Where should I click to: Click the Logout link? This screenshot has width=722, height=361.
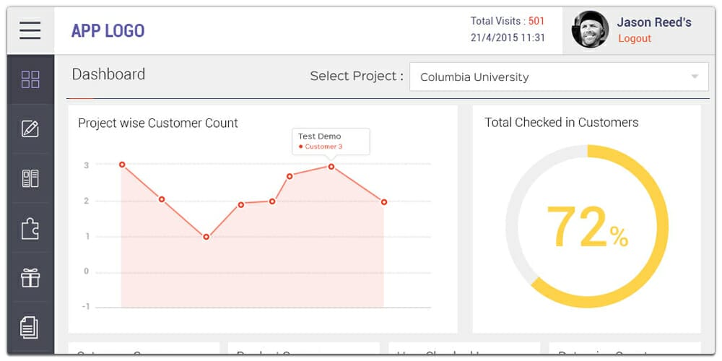(635, 38)
